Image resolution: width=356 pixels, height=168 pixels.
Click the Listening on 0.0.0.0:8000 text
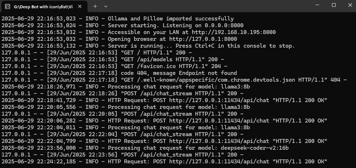pos(203,25)
